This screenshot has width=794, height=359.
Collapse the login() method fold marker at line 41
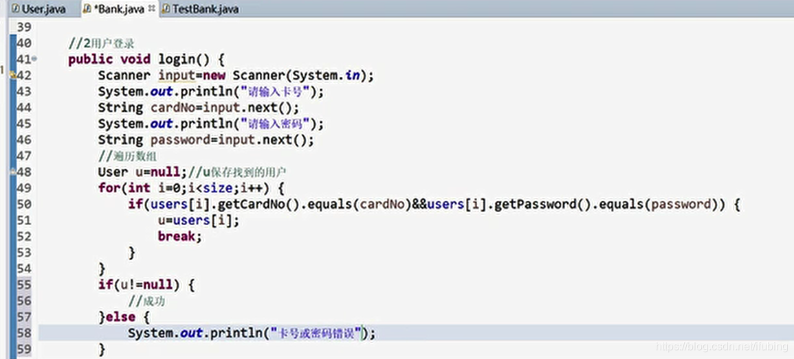34,59
